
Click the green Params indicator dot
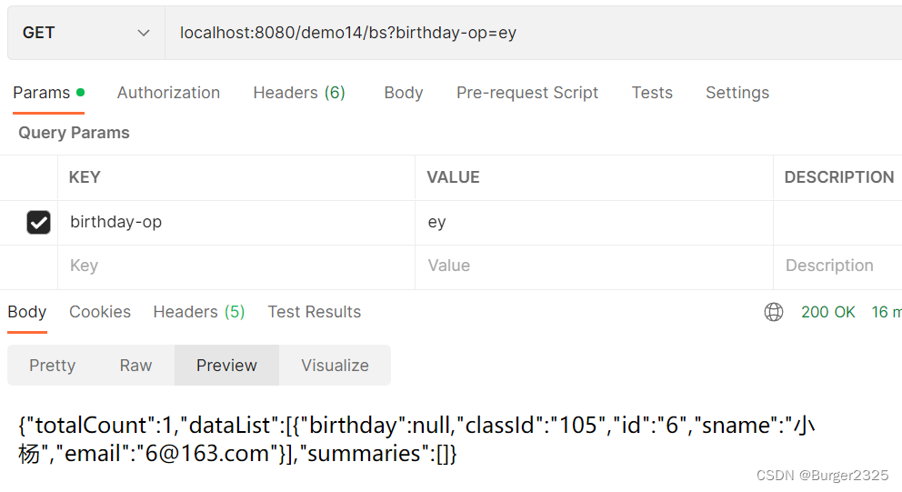pyautogui.click(x=81, y=92)
